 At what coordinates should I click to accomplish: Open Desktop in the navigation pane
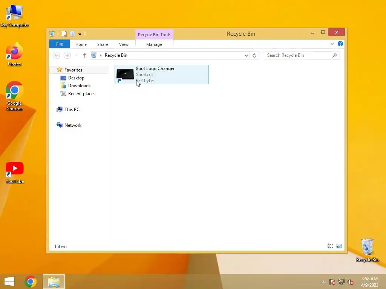(76, 78)
